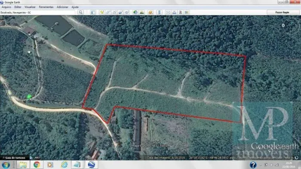Click the imagery date 6/10/2016 text
The width and height of the screenshot is (301, 169).
click(166, 157)
